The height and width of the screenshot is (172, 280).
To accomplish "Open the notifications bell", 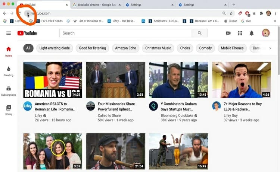I will click(x=252, y=33).
